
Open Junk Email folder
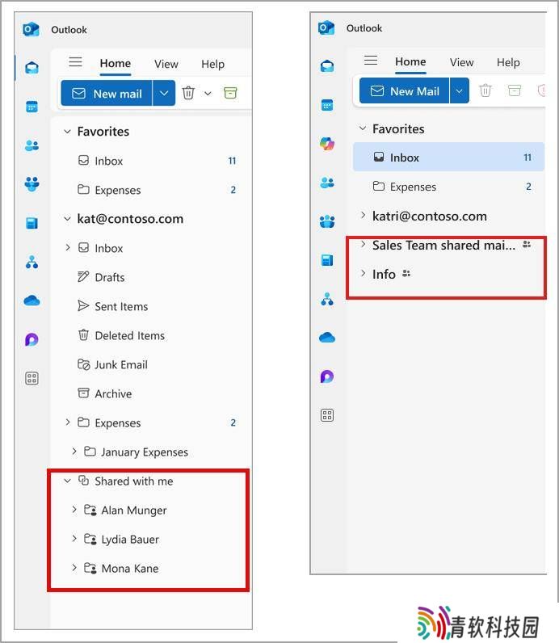112,364
